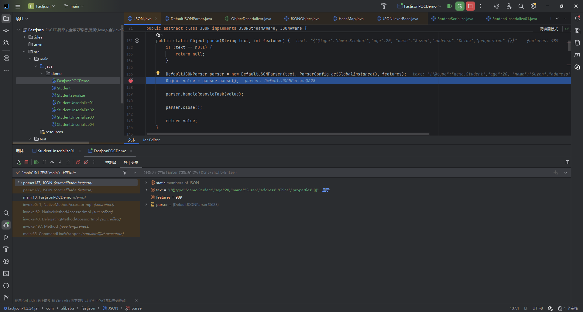Toggle Mute Breakpoints
Image resolution: width=583 pixels, height=312 pixels.
click(86, 163)
